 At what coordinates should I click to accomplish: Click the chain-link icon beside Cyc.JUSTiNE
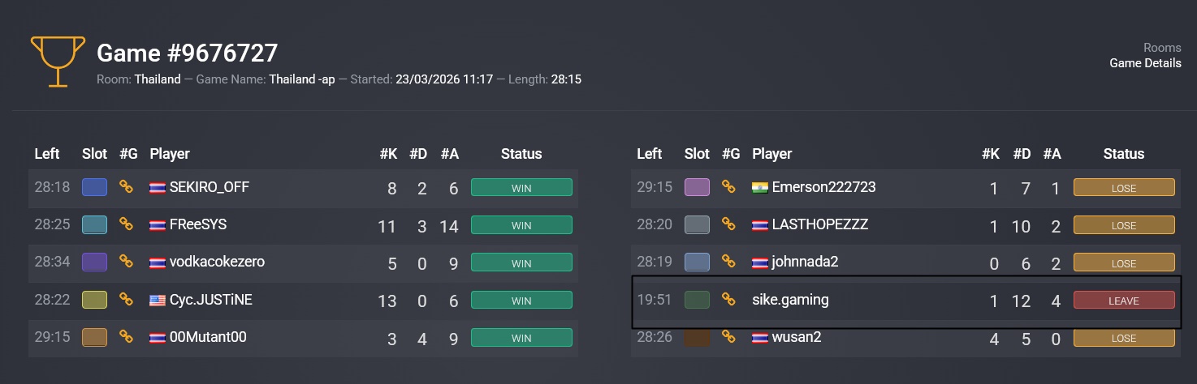(126, 300)
